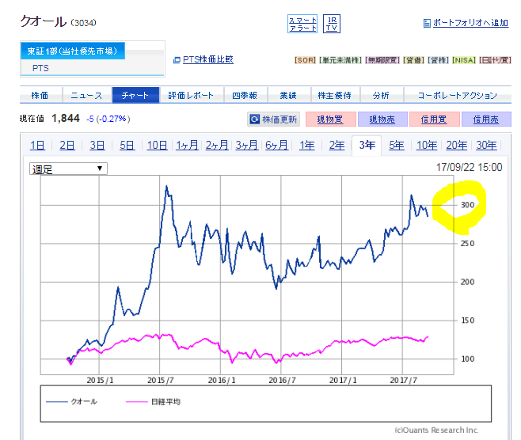Open the 株主優待 tab
Screen dimensions: 521x440
[334, 96]
